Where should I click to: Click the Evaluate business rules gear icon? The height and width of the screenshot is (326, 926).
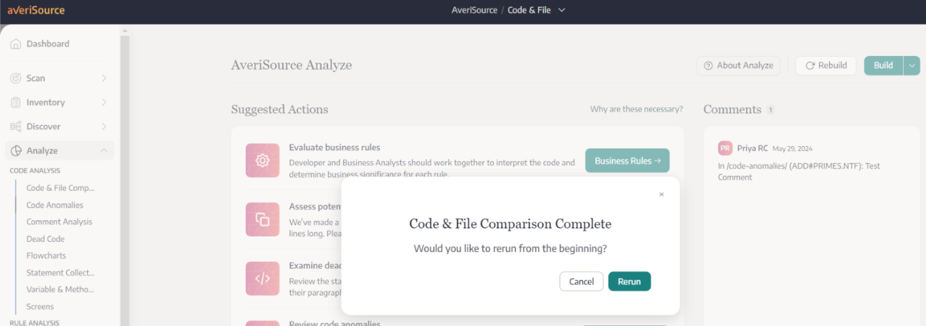pos(263,160)
